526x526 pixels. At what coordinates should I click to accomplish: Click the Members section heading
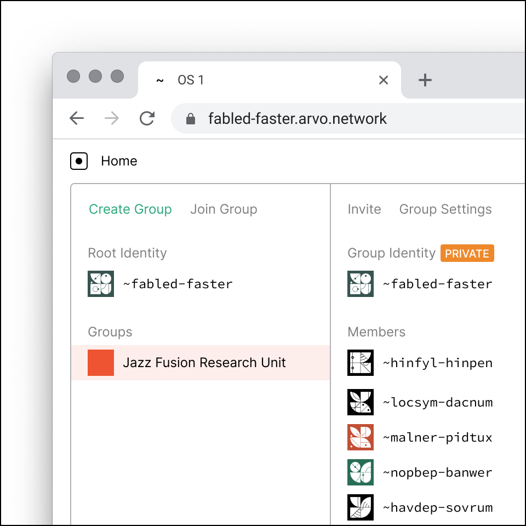[x=376, y=332]
